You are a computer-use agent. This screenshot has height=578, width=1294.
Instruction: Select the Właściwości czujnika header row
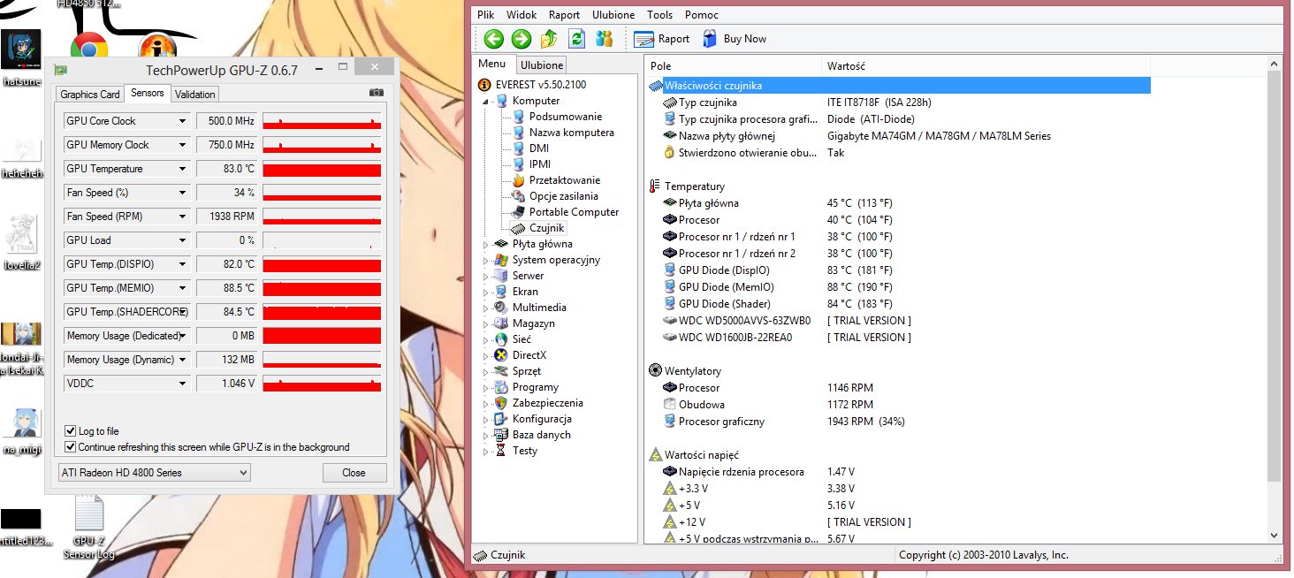899,86
